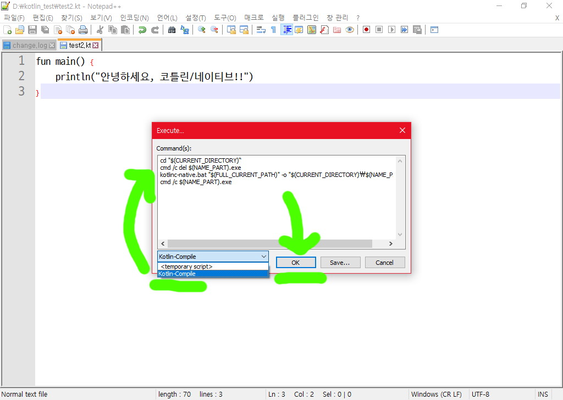The image size is (563, 400).
Task: Open the Replace tool icon
Action: coord(185,30)
